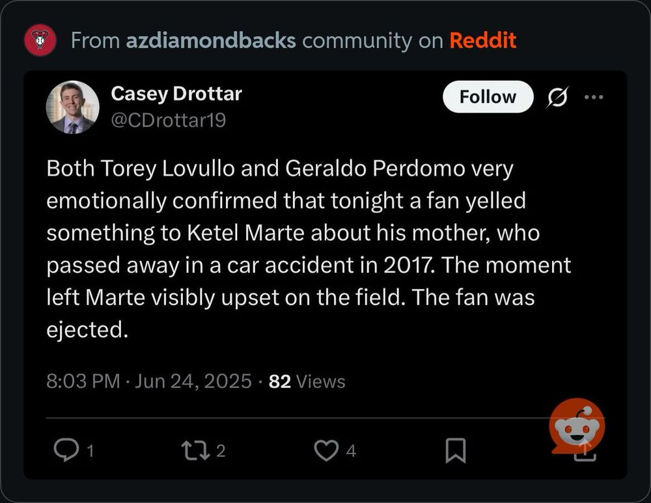Open the orange Reddit link
This screenshot has height=503, width=651.
[483, 40]
